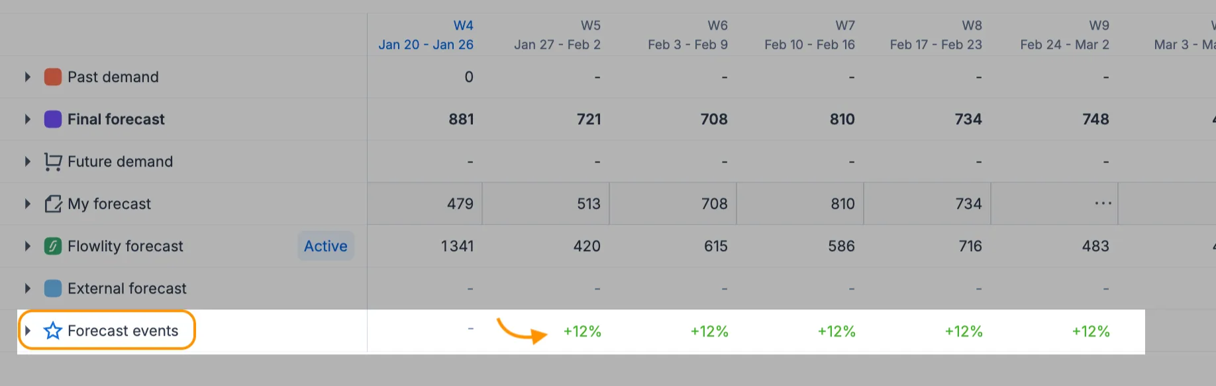Click the Past demand red color square
The height and width of the screenshot is (386, 1216).
click(53, 77)
